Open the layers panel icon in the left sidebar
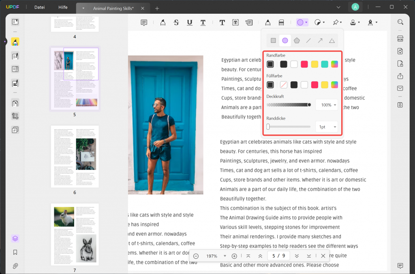The width and height of the screenshot is (415, 274). 15,238
